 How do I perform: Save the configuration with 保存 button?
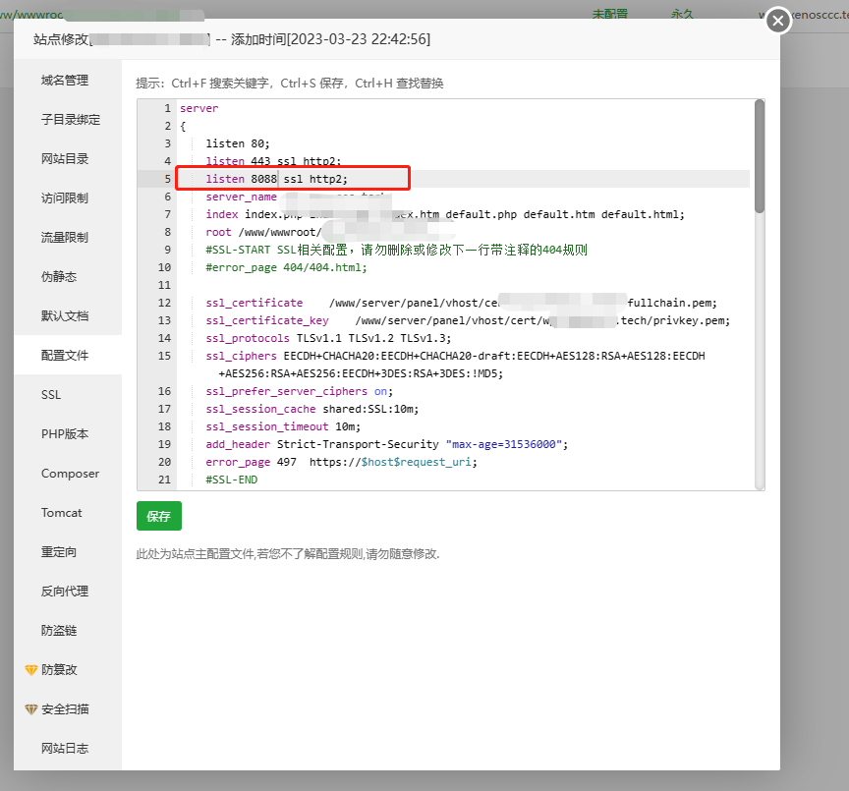click(x=158, y=516)
